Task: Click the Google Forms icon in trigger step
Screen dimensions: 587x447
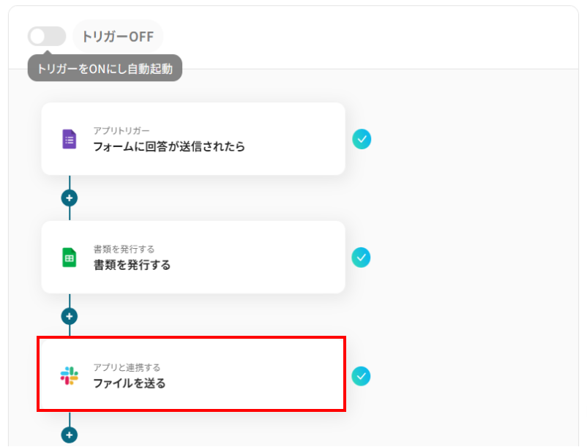Action: (69, 139)
